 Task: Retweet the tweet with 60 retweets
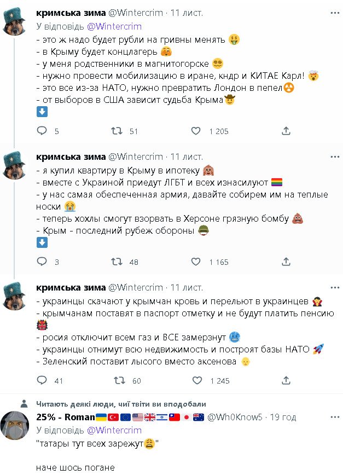pyautogui.click(x=117, y=380)
